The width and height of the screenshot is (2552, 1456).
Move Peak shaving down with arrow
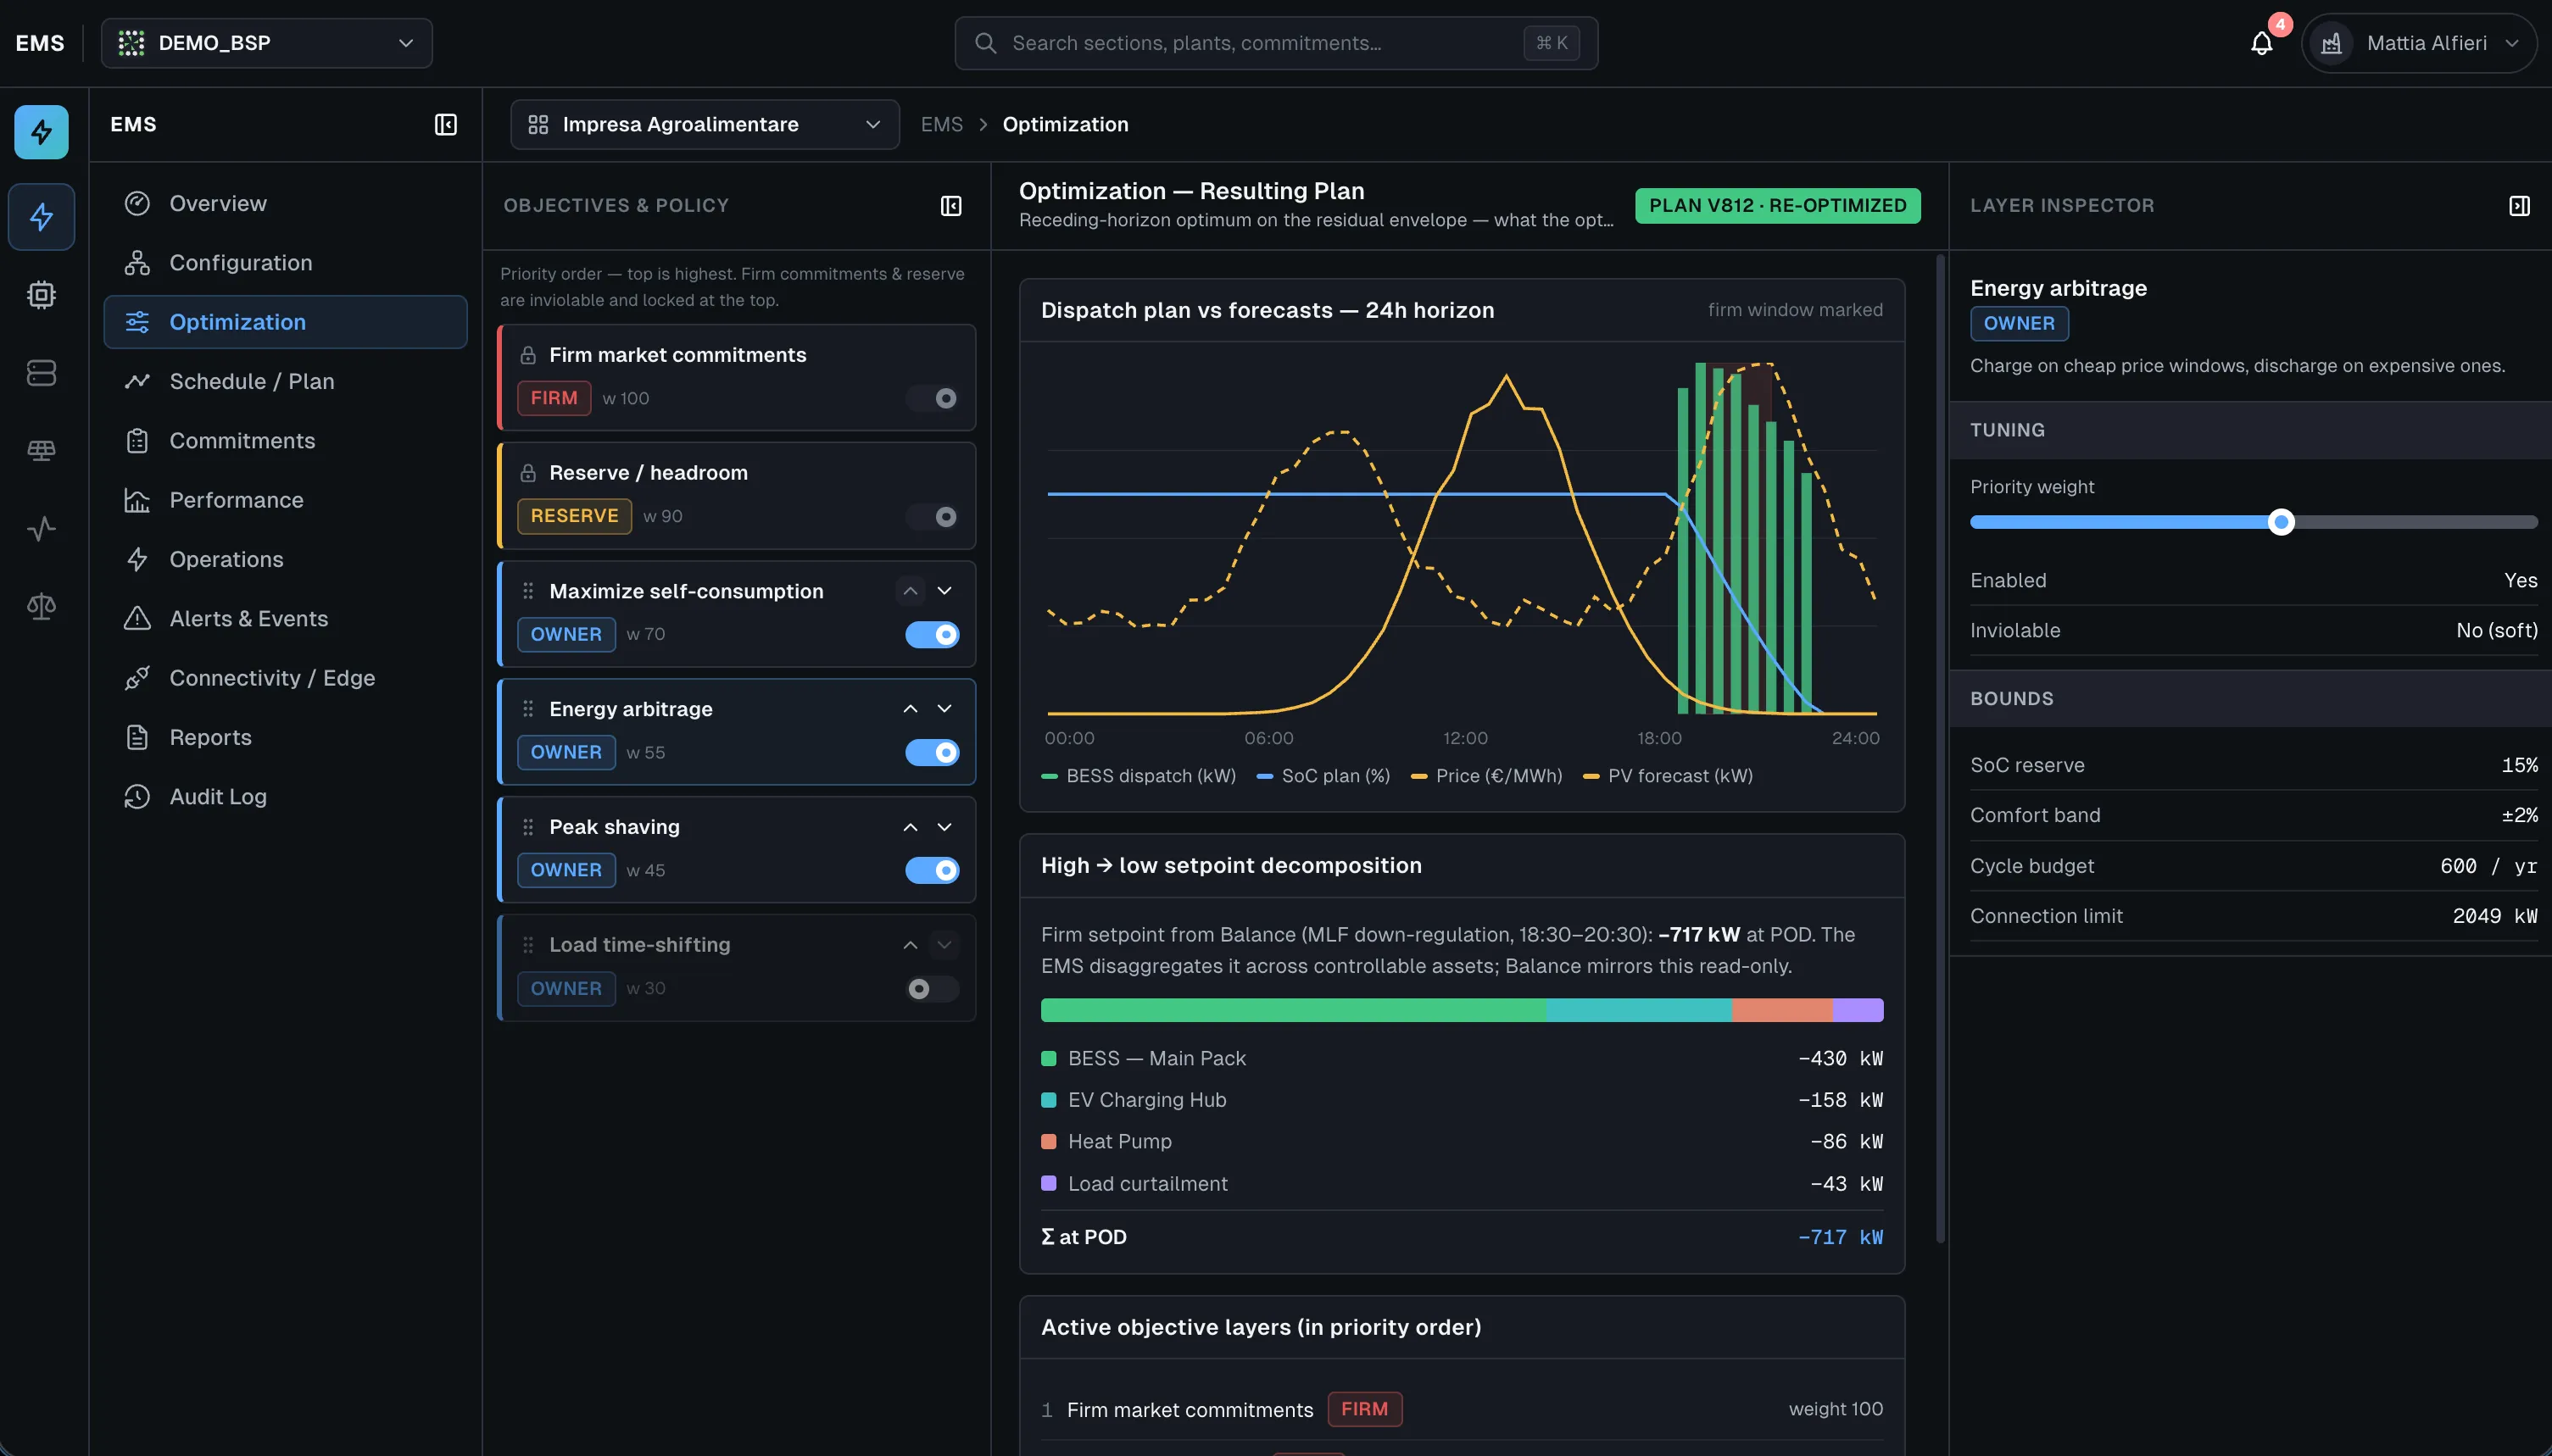click(x=944, y=827)
